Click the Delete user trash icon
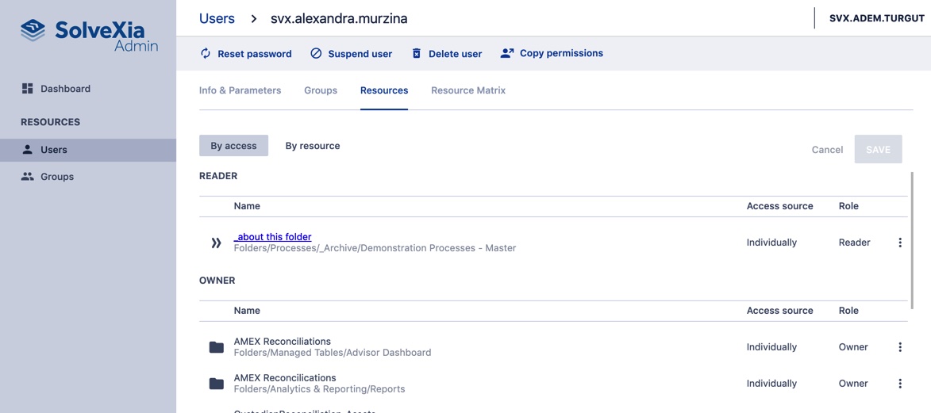 coord(417,53)
